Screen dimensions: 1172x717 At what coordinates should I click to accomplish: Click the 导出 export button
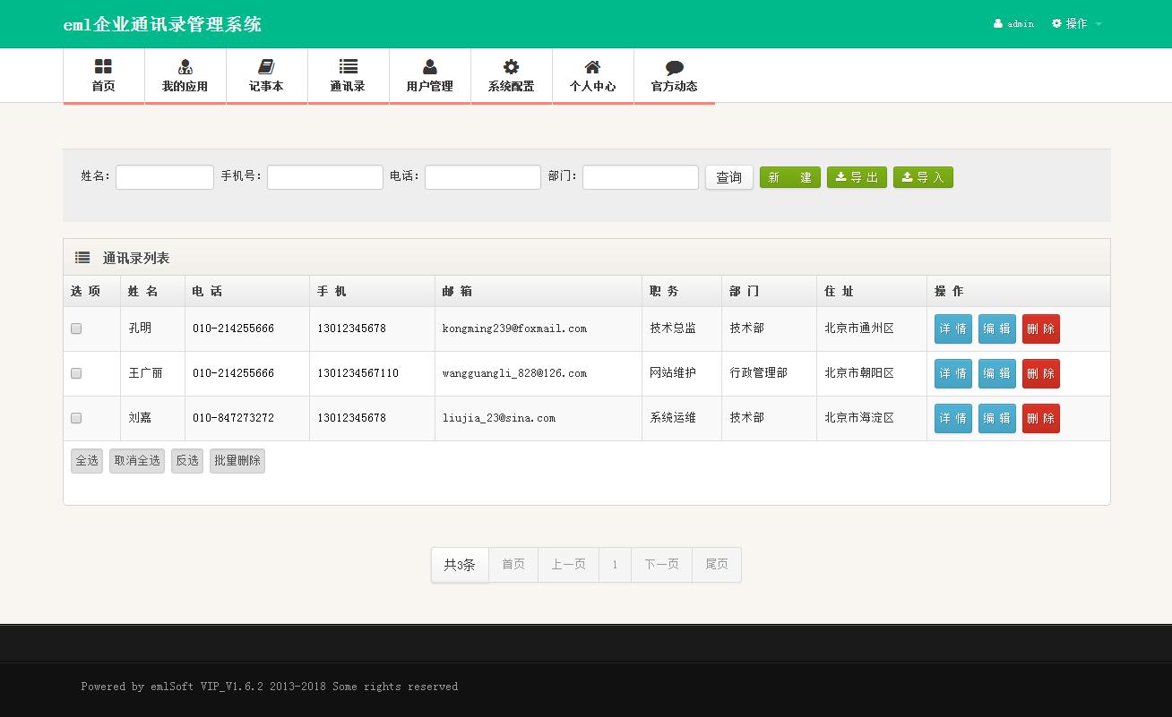click(x=857, y=177)
